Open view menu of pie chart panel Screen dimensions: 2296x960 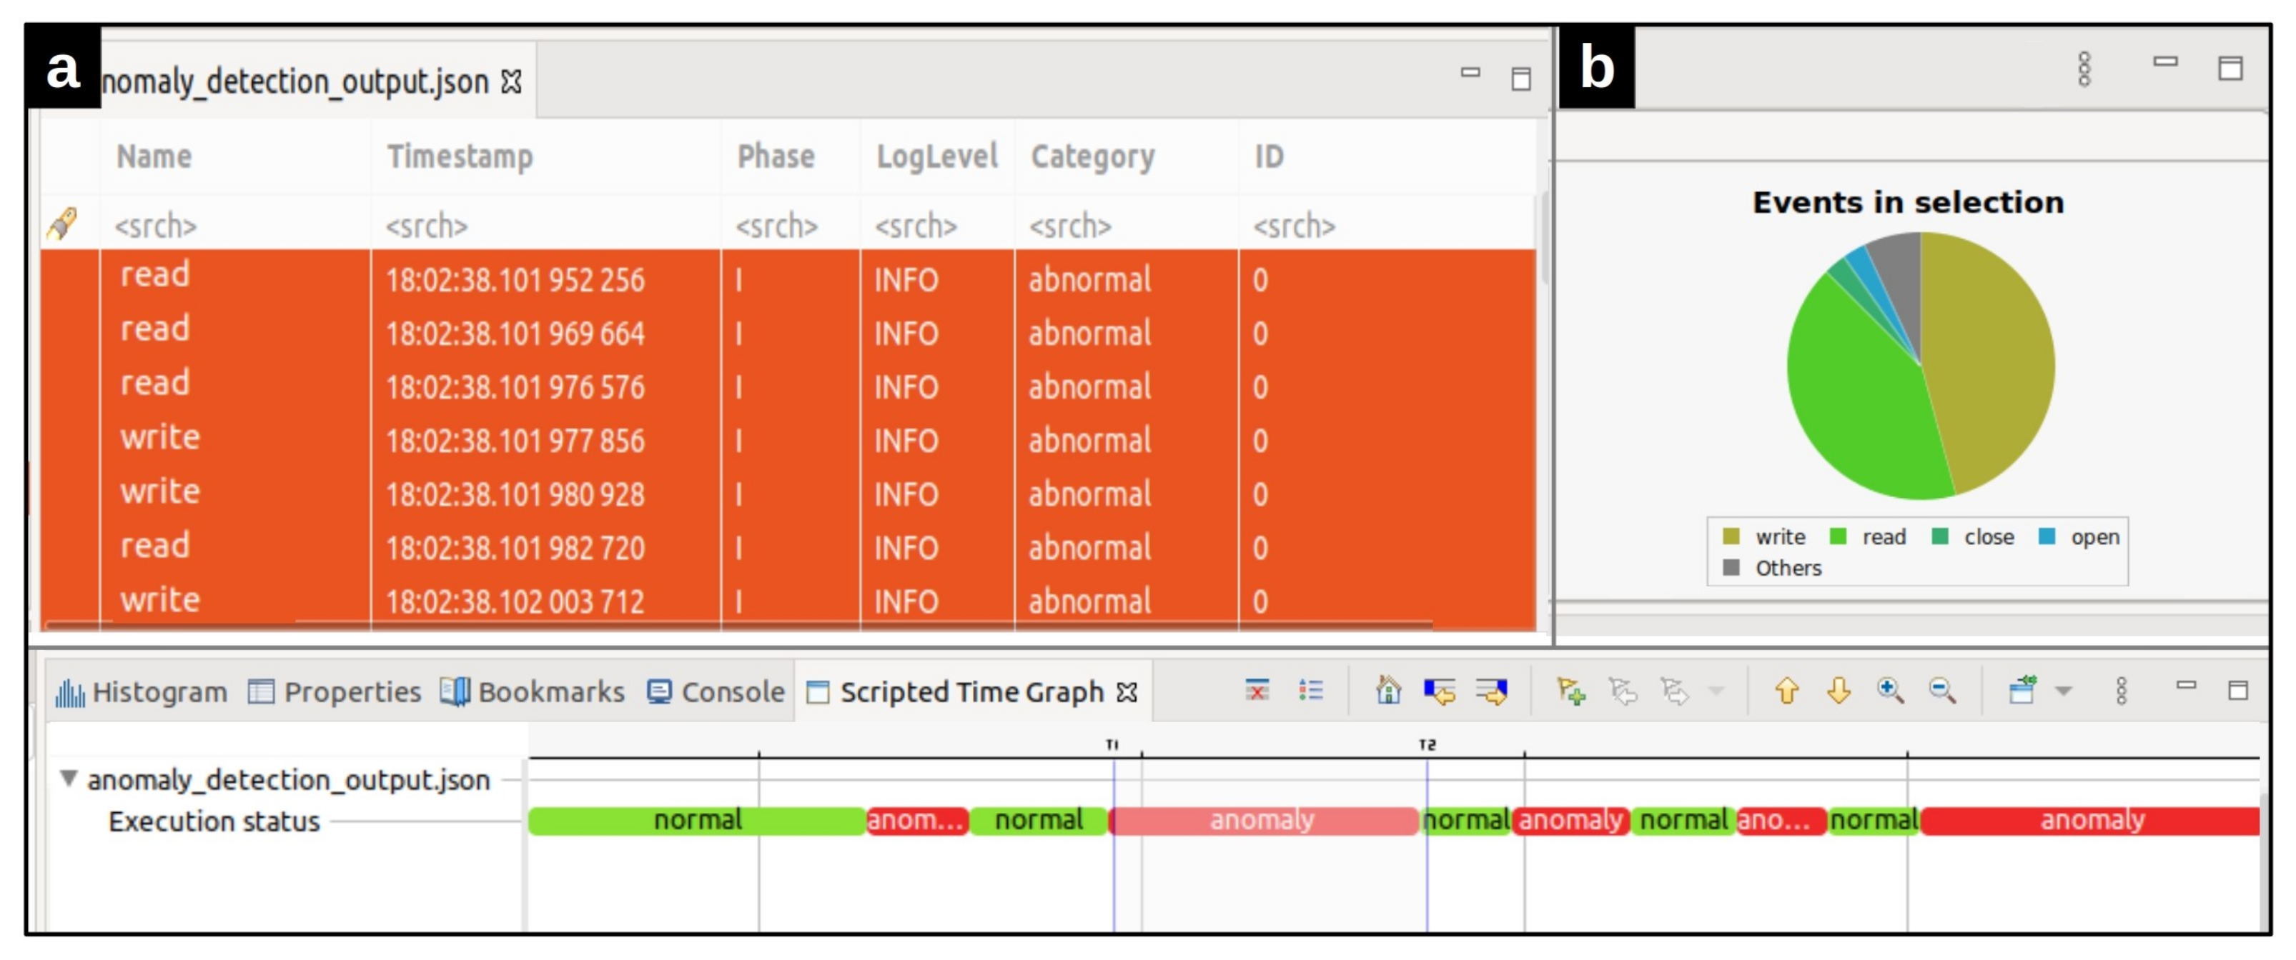[2084, 69]
